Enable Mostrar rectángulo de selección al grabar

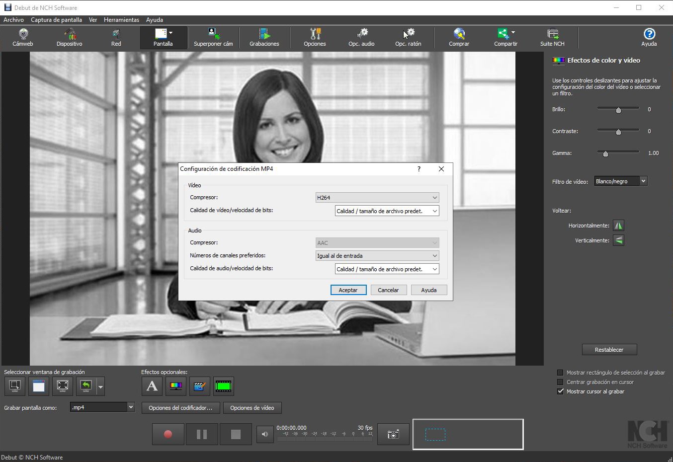tap(560, 373)
